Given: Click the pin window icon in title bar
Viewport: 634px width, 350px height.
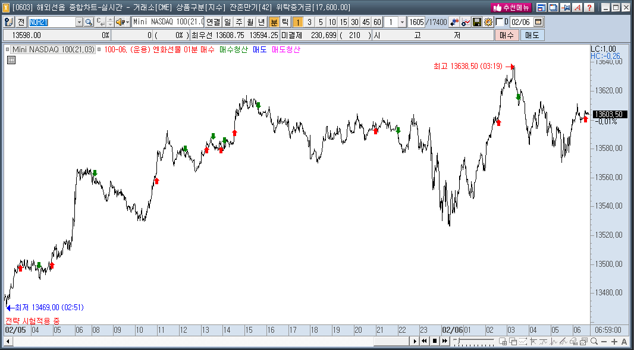Looking at the screenshot, I should pyautogui.click(x=566, y=7).
